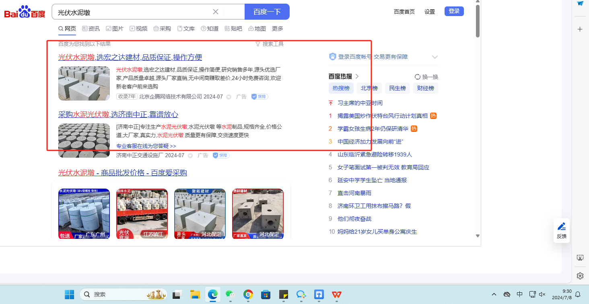This screenshot has width=589, height=304.
Task: Click the taskbar 搜索 box
Action: tap(124, 295)
